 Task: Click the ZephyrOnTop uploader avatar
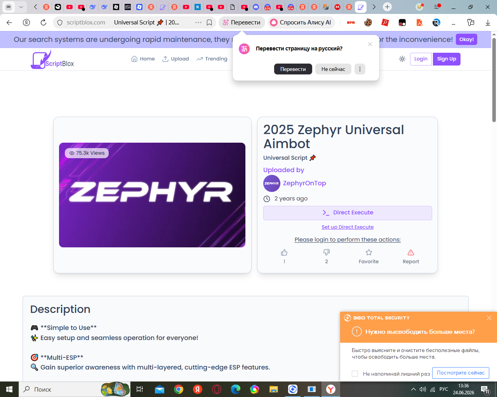tap(272, 183)
